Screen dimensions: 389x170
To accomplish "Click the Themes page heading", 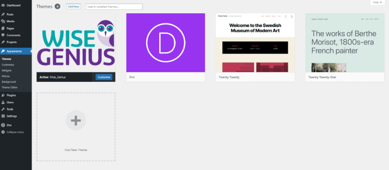I will [44, 6].
